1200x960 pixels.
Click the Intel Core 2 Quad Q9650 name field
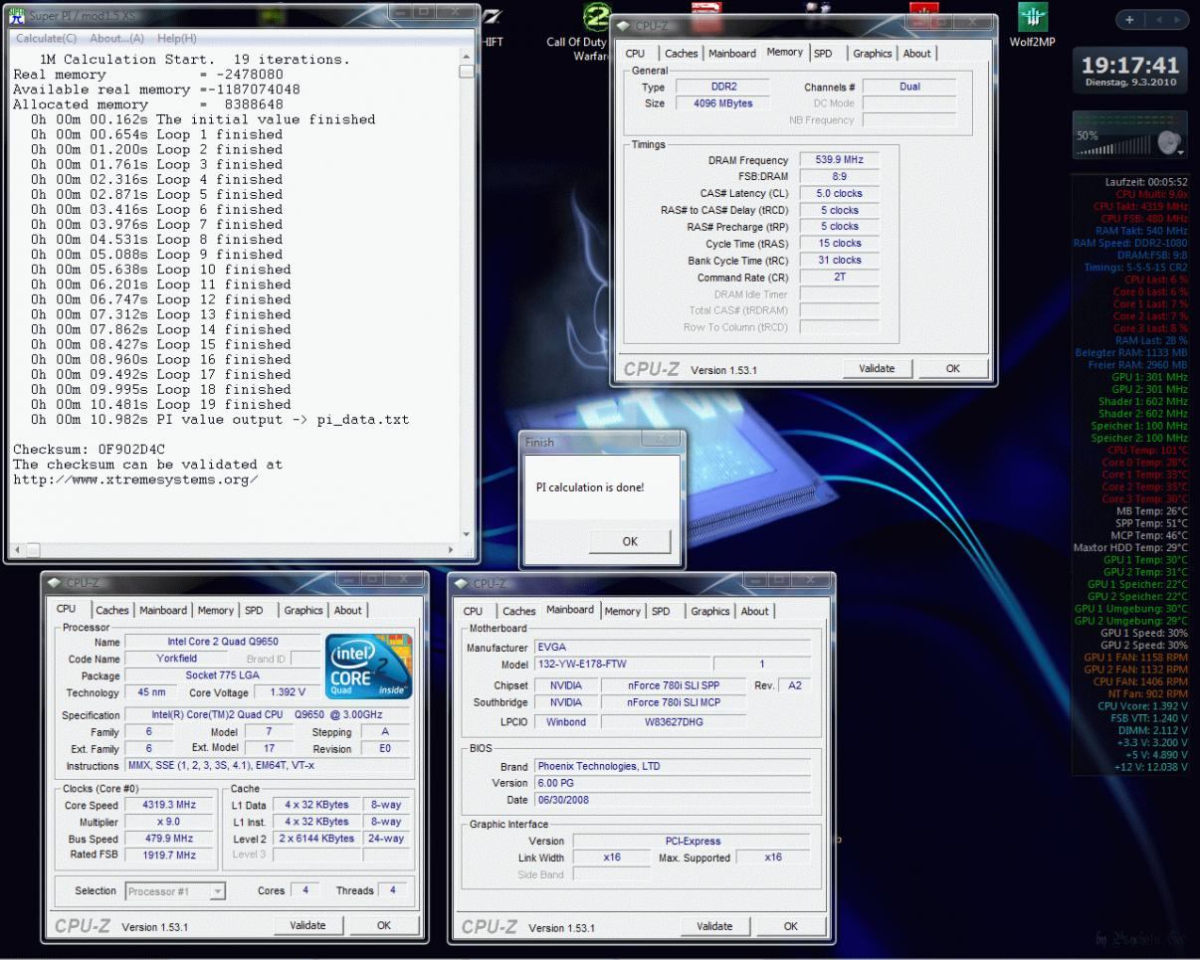click(x=222, y=642)
